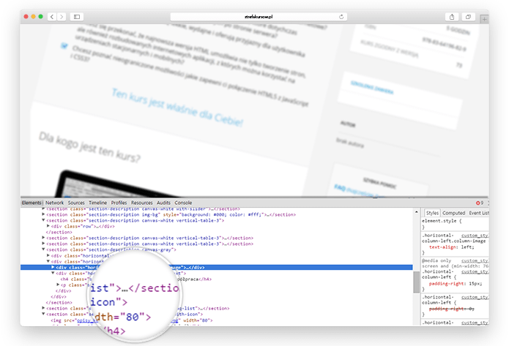The image size is (509, 346).
Task: Click the address bar showing strefakursow.pl
Action: (256, 16)
